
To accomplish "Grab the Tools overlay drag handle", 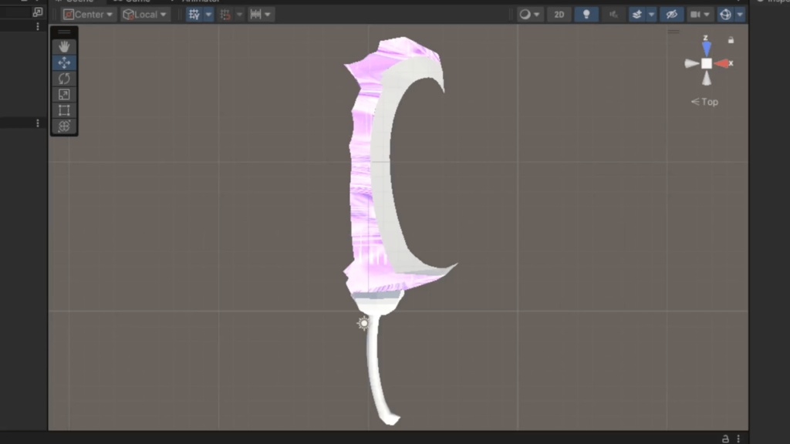I will (64, 32).
